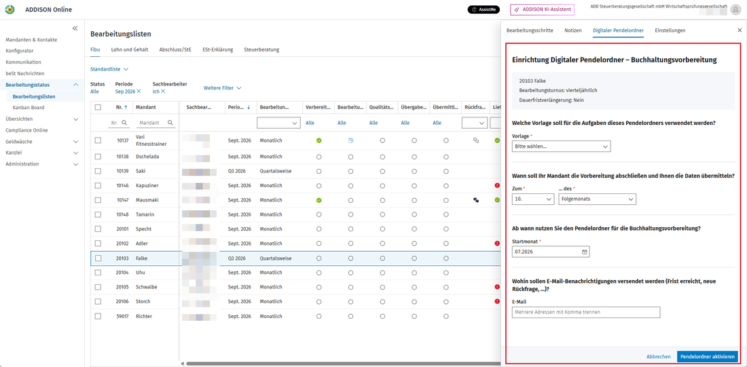Check the row checkbox for 10146 Kapuziner
This screenshot has width=747, height=367.
(x=98, y=186)
